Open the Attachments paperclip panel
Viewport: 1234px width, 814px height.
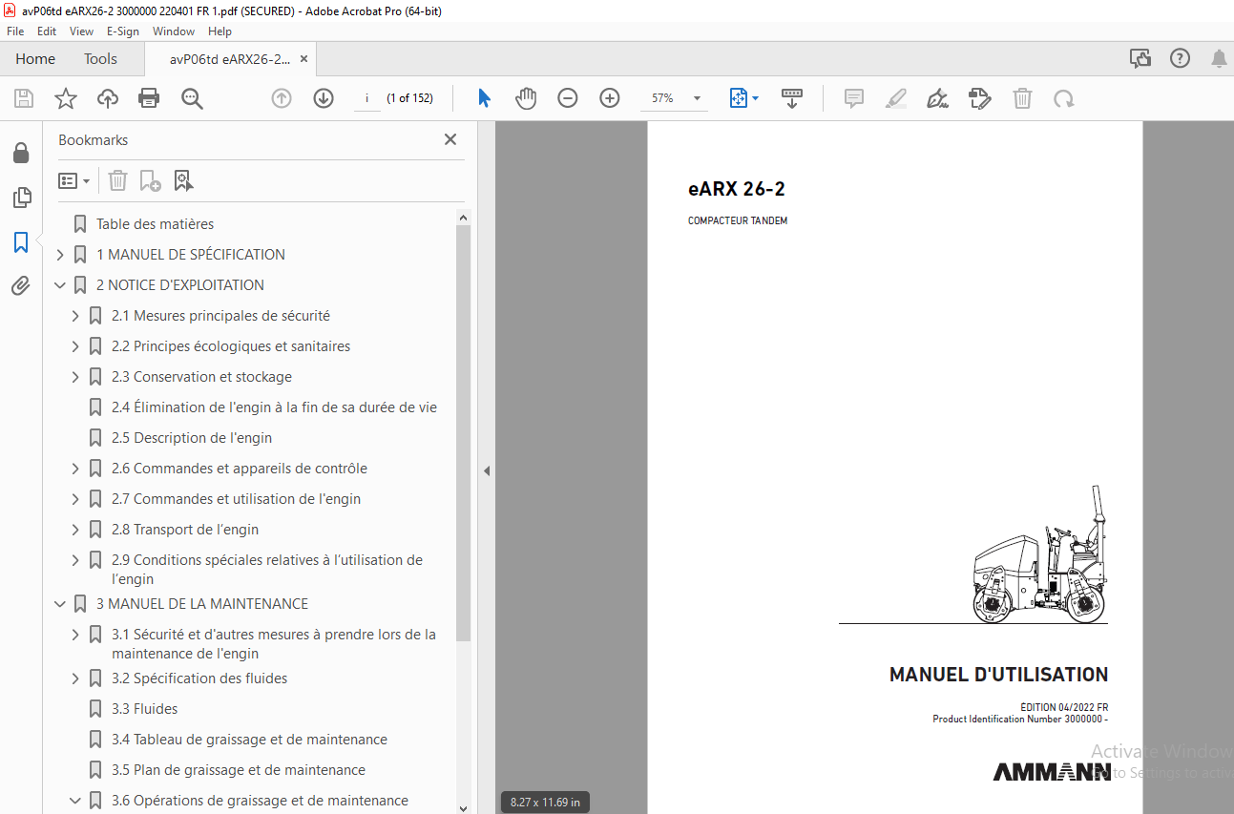[21, 285]
